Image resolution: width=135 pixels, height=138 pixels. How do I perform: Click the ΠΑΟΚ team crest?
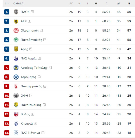point(16,12)
